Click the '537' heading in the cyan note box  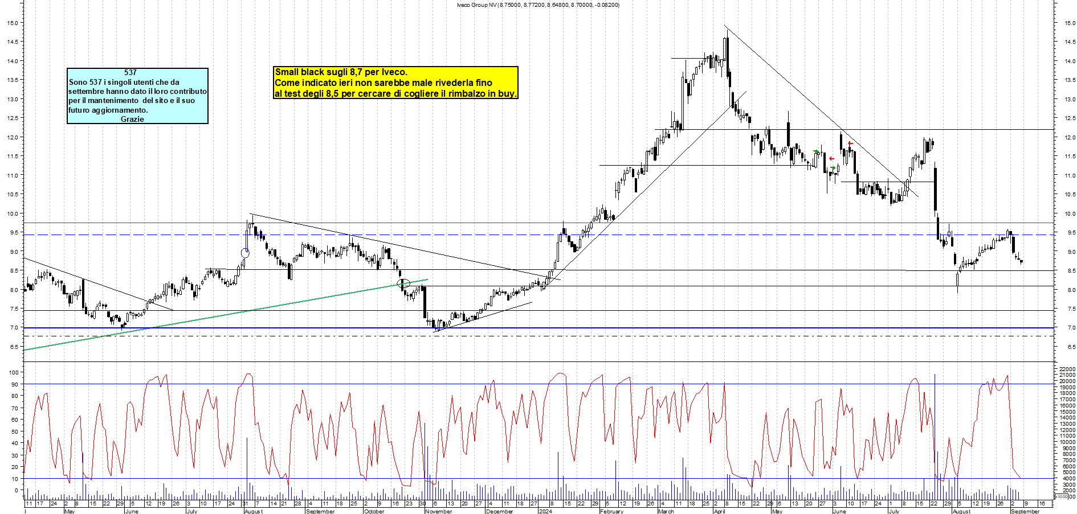pyautogui.click(x=130, y=72)
